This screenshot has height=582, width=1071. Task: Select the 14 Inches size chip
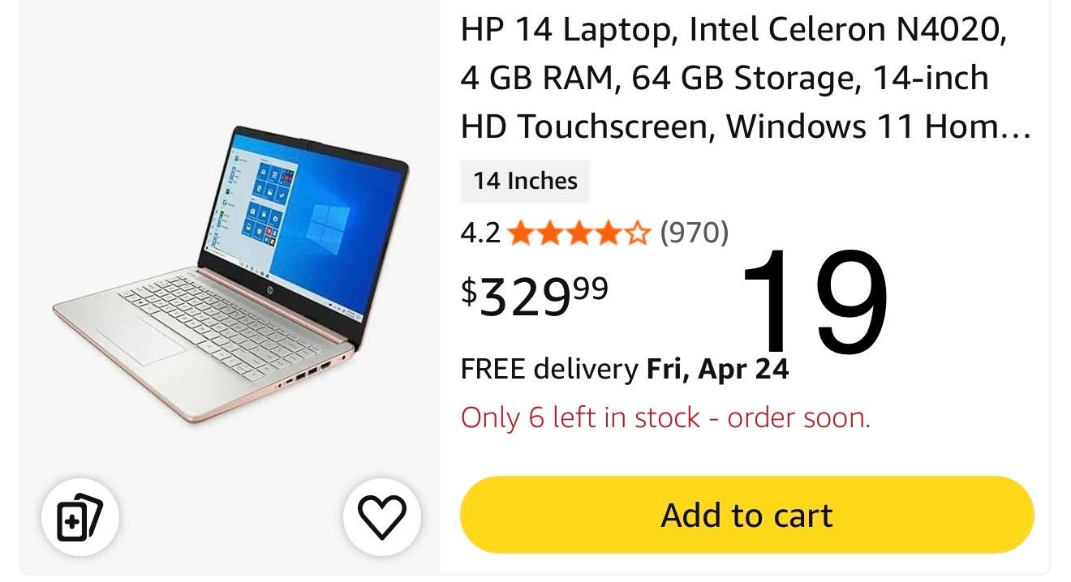(525, 181)
